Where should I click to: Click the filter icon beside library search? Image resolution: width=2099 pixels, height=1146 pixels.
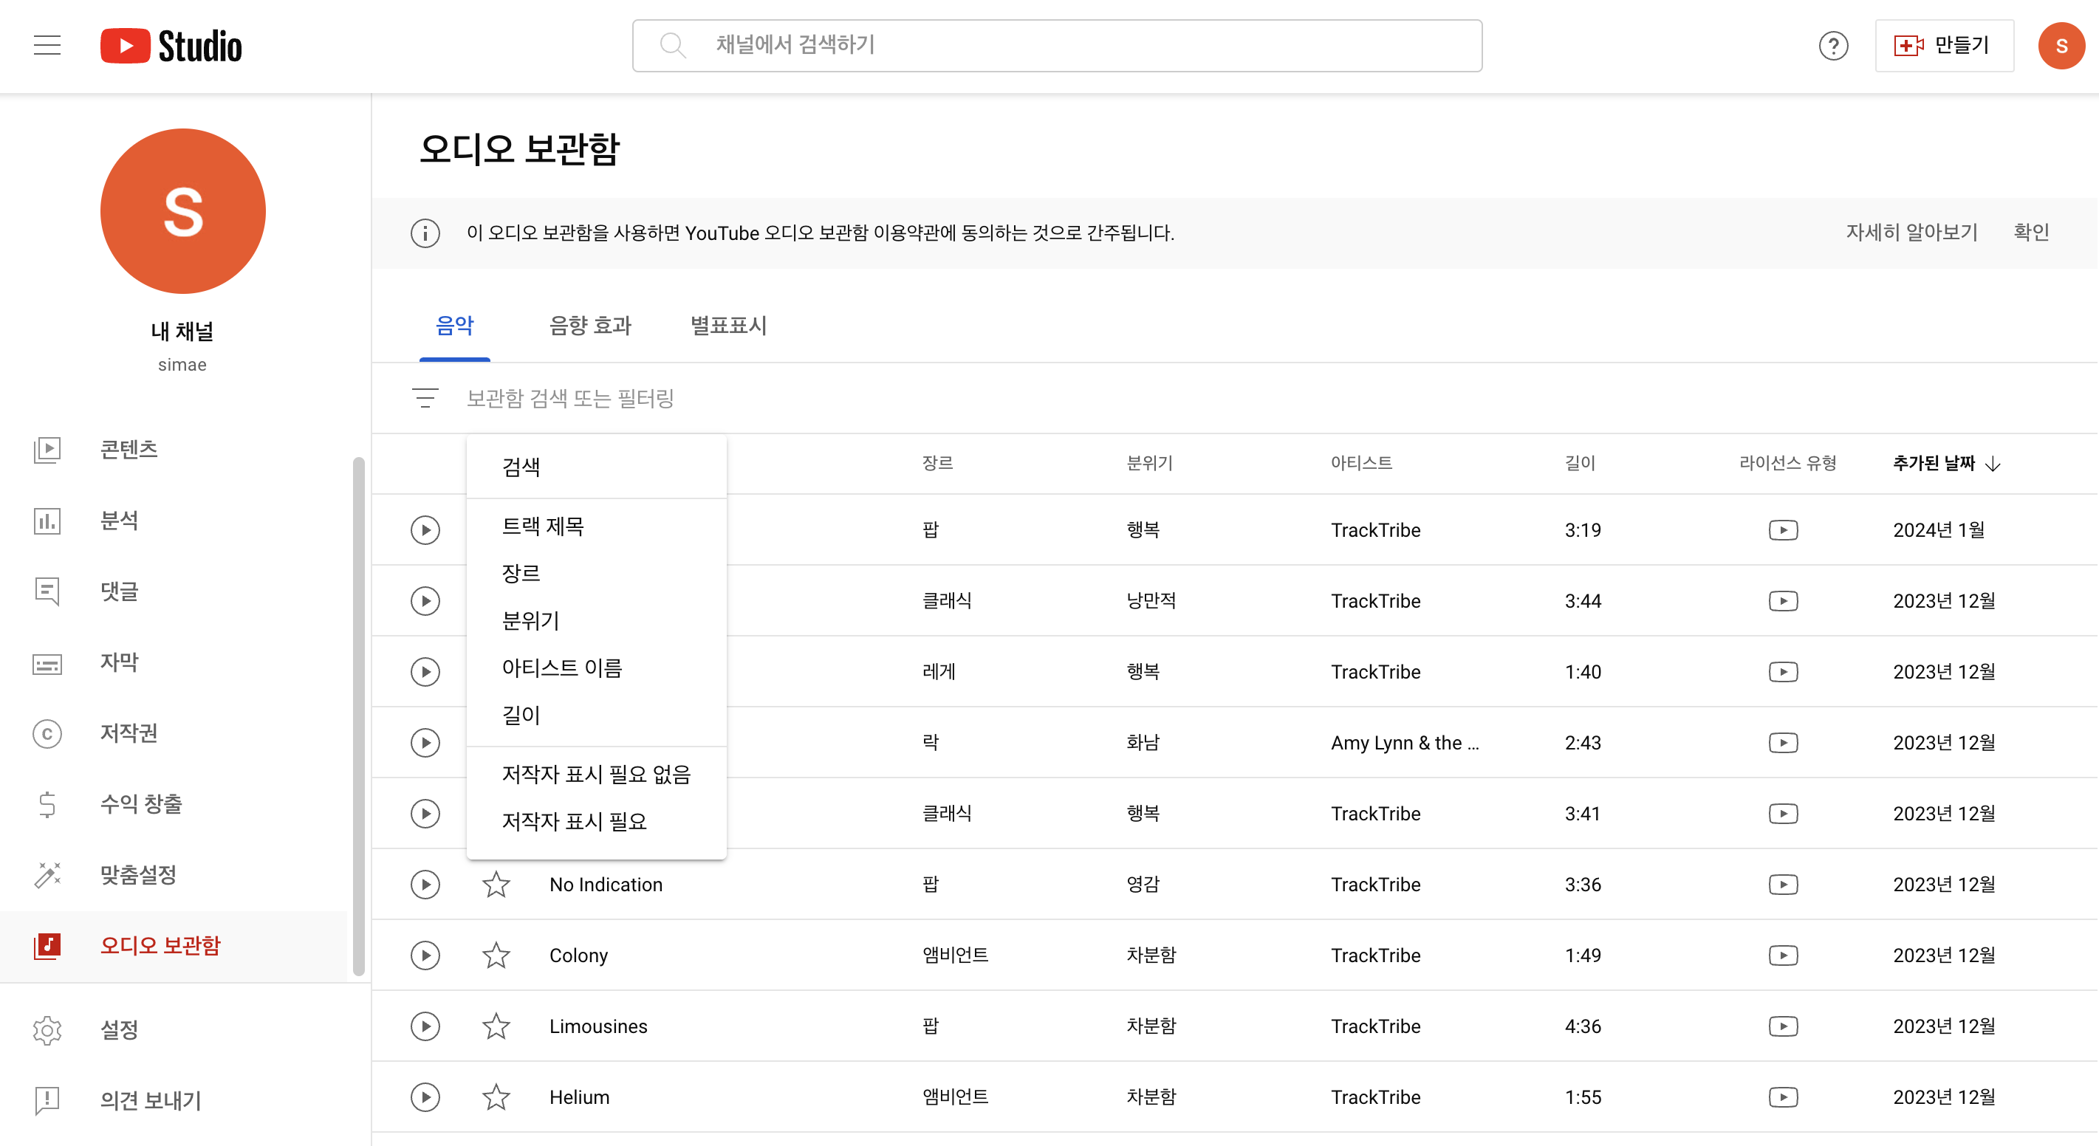click(425, 398)
